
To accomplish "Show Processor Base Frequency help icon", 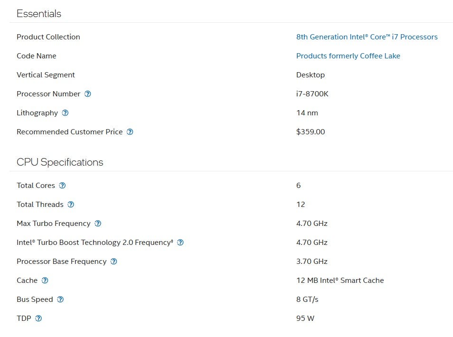I will pyautogui.click(x=113, y=262).
